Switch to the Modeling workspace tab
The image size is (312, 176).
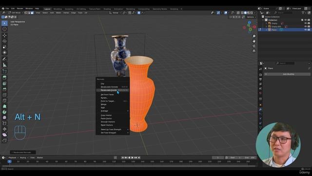click(x=58, y=9)
